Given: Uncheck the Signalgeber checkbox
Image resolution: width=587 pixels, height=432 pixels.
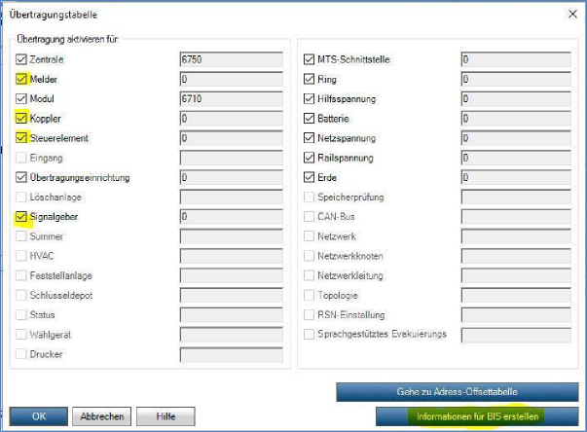Looking at the screenshot, I should 21,217.
